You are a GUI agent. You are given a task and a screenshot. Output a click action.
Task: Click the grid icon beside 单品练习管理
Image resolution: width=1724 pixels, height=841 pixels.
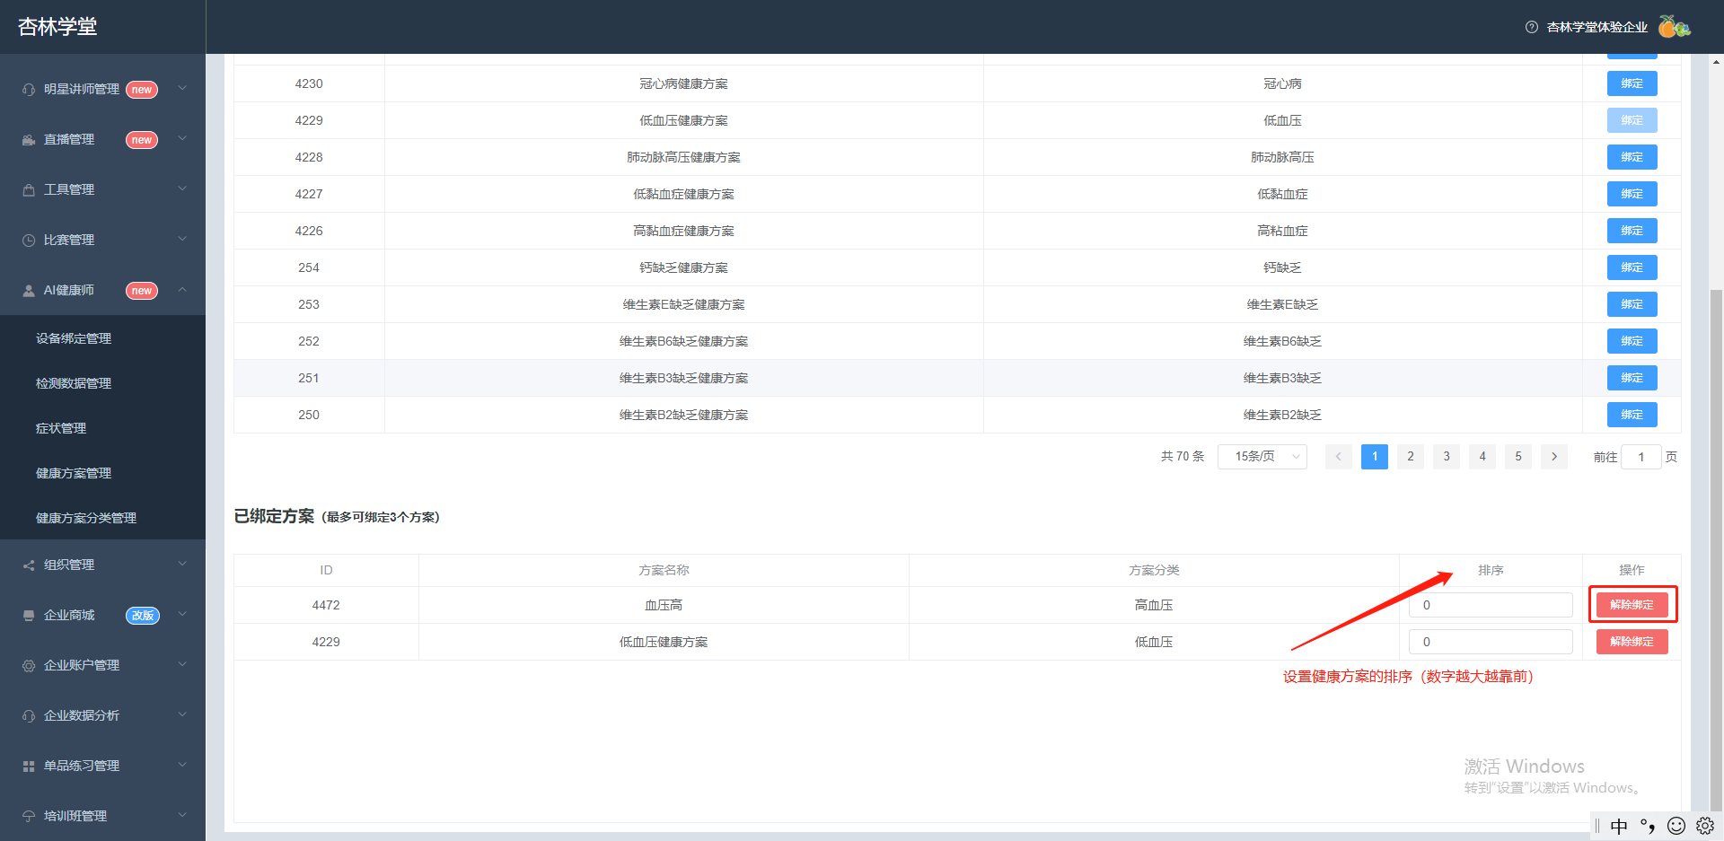tap(29, 767)
